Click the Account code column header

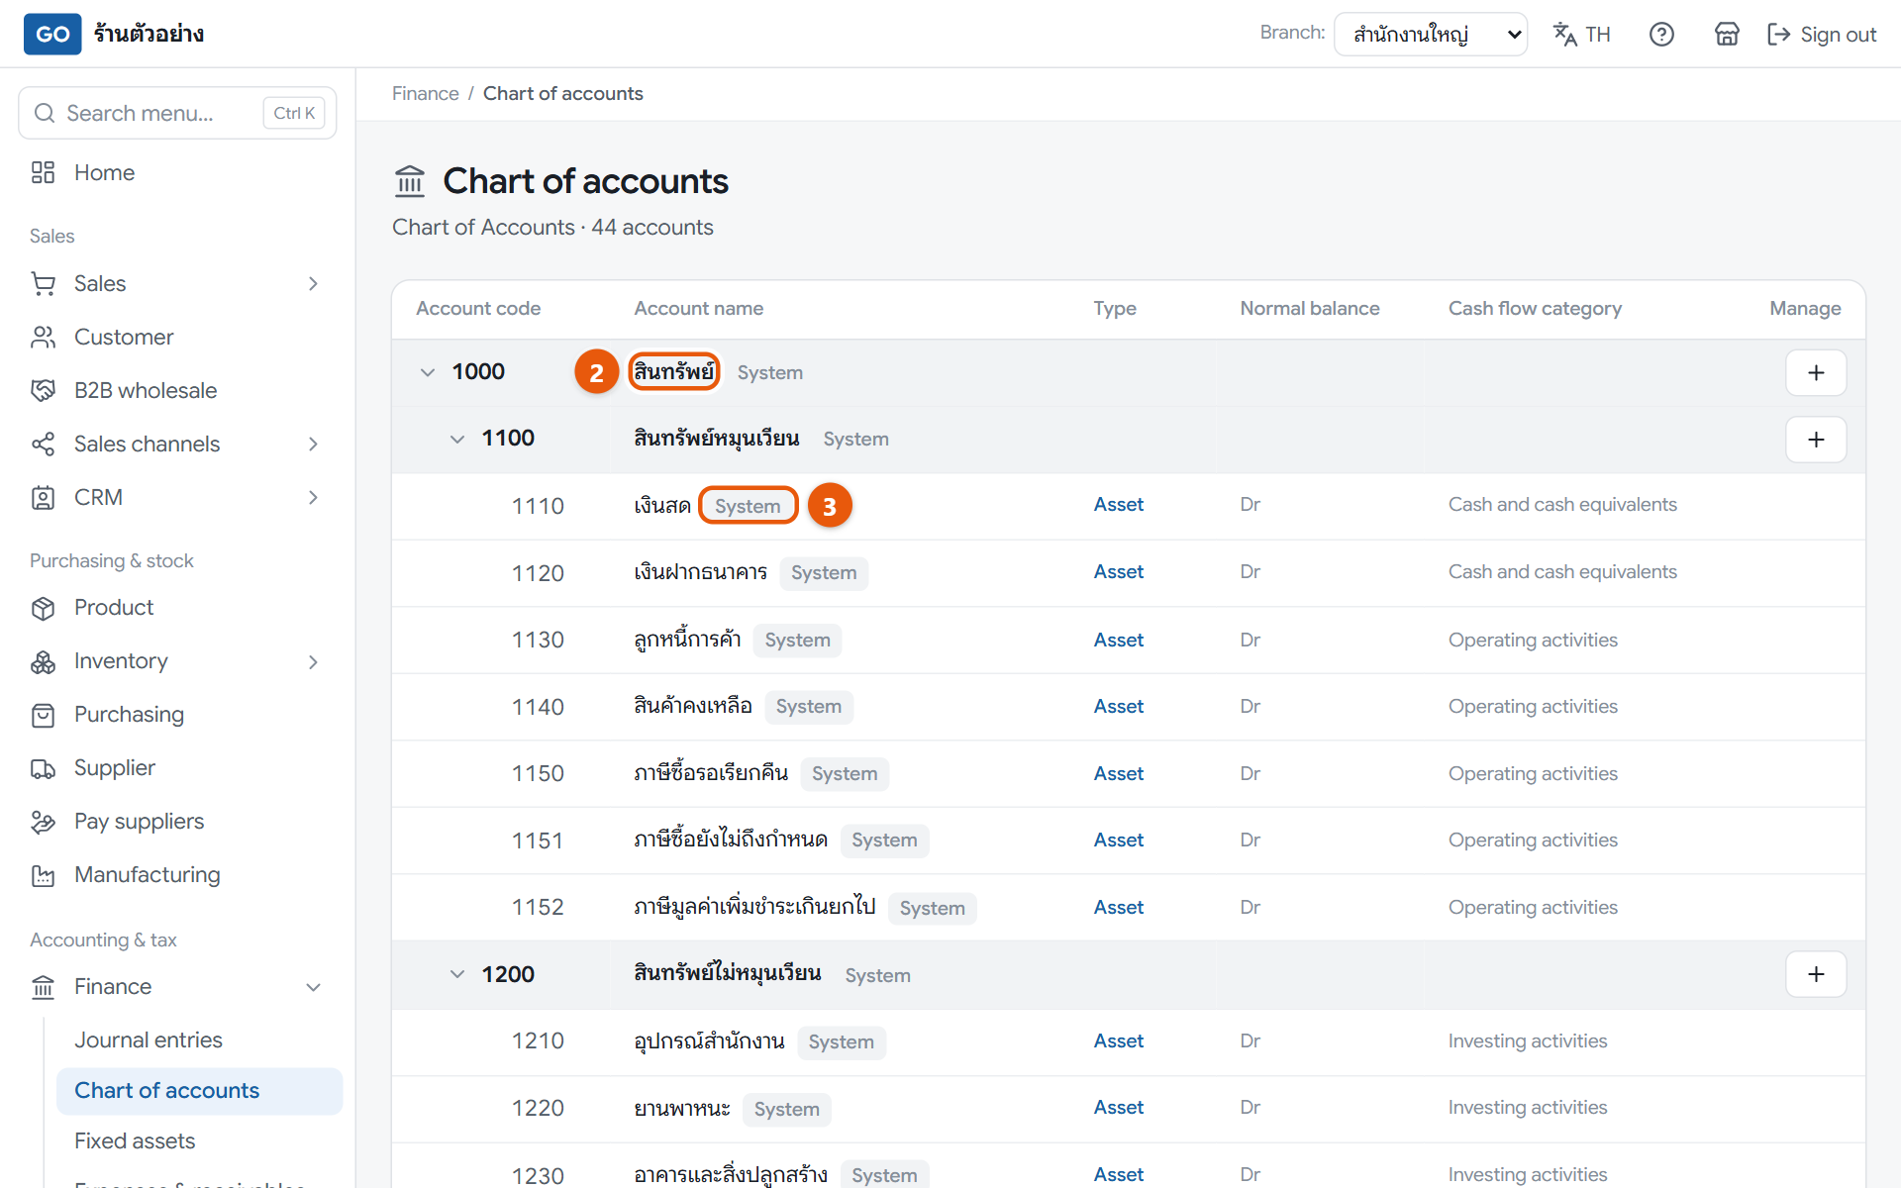tap(478, 309)
